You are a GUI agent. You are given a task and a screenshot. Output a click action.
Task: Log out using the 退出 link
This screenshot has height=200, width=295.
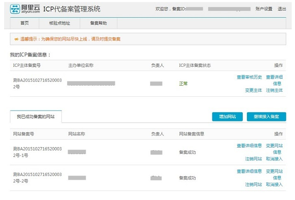click(282, 9)
